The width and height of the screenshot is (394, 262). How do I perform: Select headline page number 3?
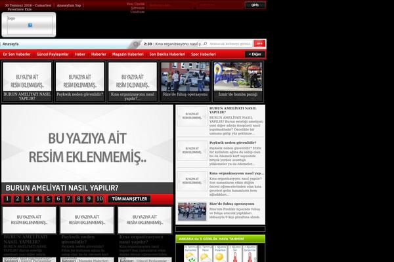28,199
